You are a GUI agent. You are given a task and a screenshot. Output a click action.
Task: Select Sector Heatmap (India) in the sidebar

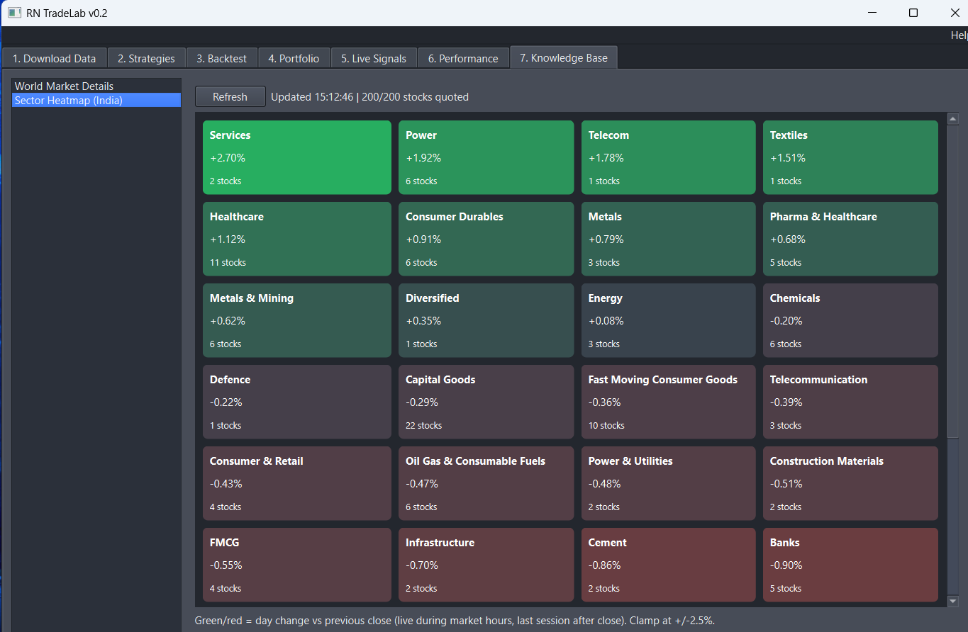[x=96, y=100]
